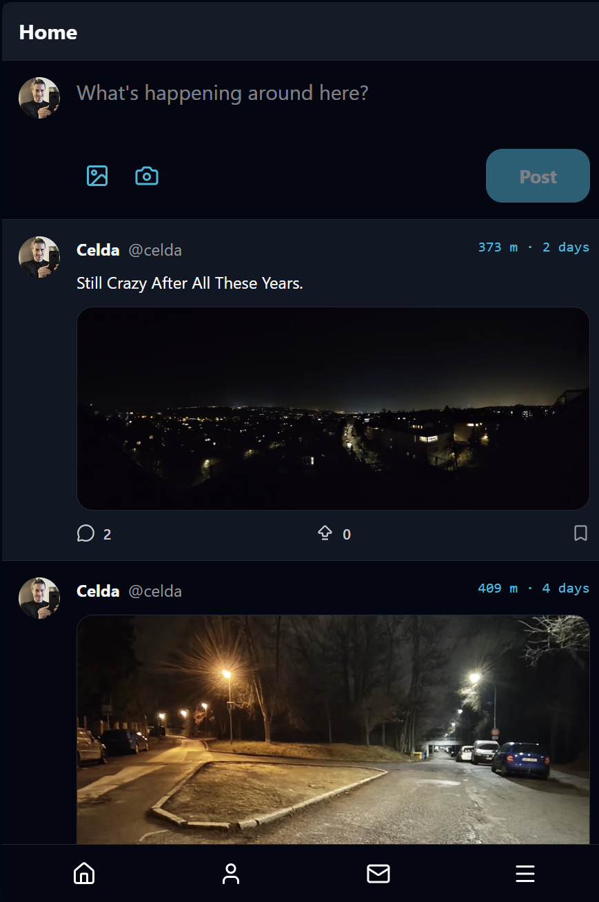The width and height of the screenshot is (599, 902).
Task: Open the image gallery picker icon
Action: 97,176
